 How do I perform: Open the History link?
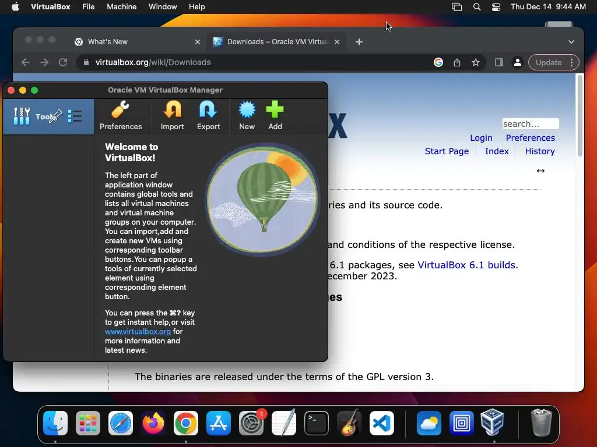540,151
